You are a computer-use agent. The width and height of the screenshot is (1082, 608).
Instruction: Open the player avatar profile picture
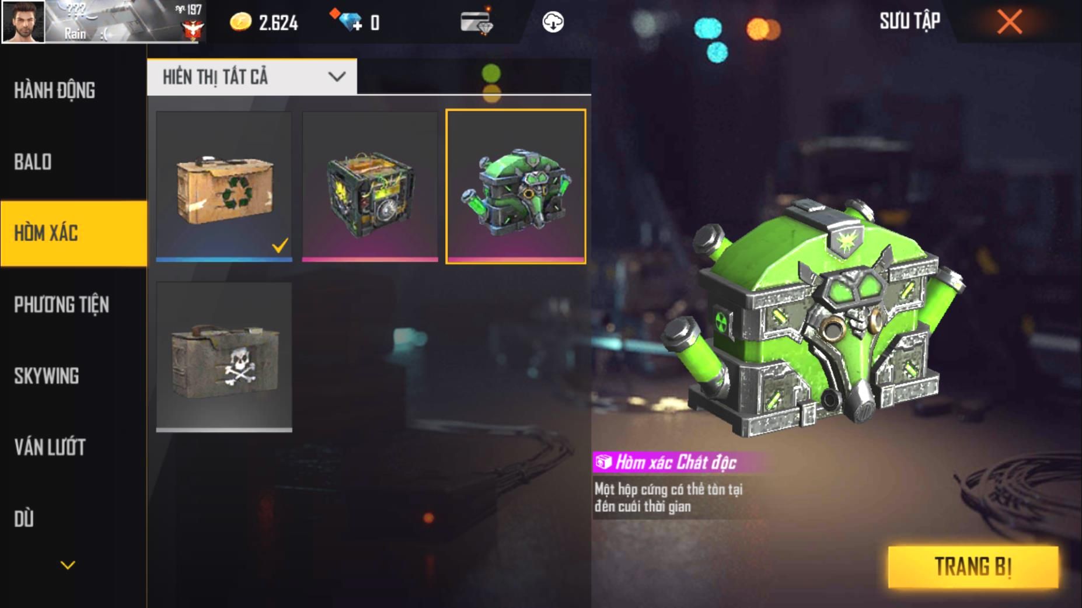[x=23, y=22]
